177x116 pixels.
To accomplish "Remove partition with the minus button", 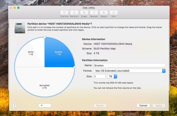I will pos(48,105).
